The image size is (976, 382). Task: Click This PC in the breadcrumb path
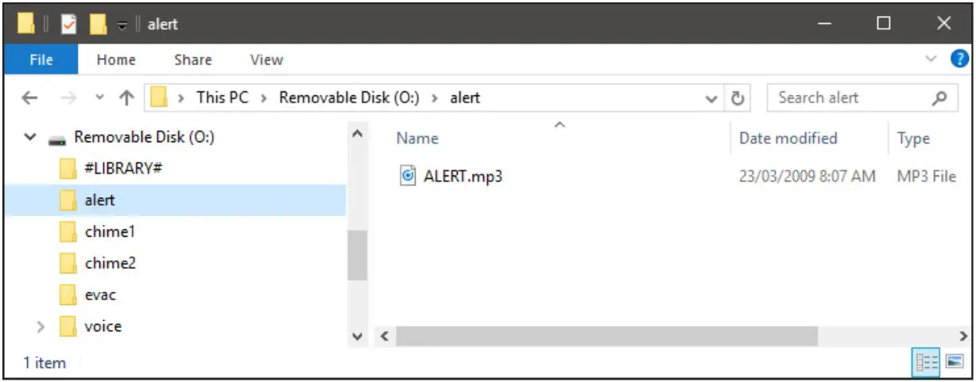pos(222,98)
